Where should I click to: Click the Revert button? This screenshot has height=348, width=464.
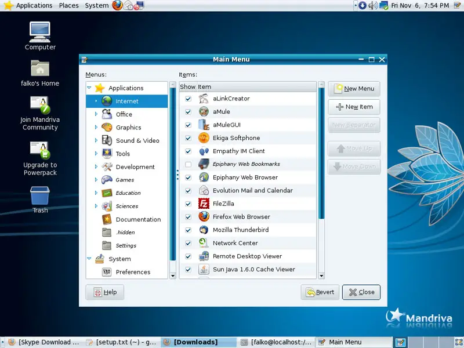[320, 292]
